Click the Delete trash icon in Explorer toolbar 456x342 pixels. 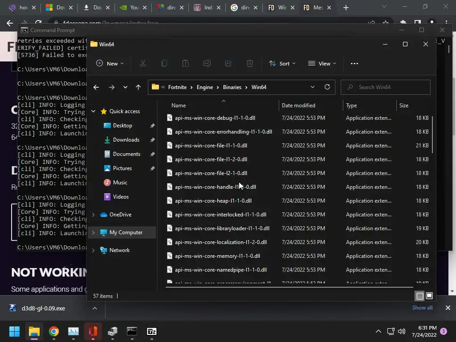250,63
